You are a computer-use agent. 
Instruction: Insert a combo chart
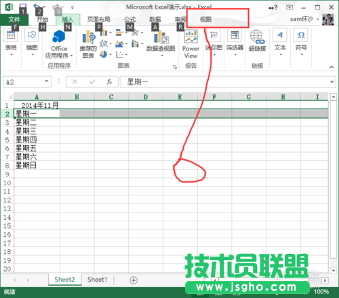pos(135,43)
